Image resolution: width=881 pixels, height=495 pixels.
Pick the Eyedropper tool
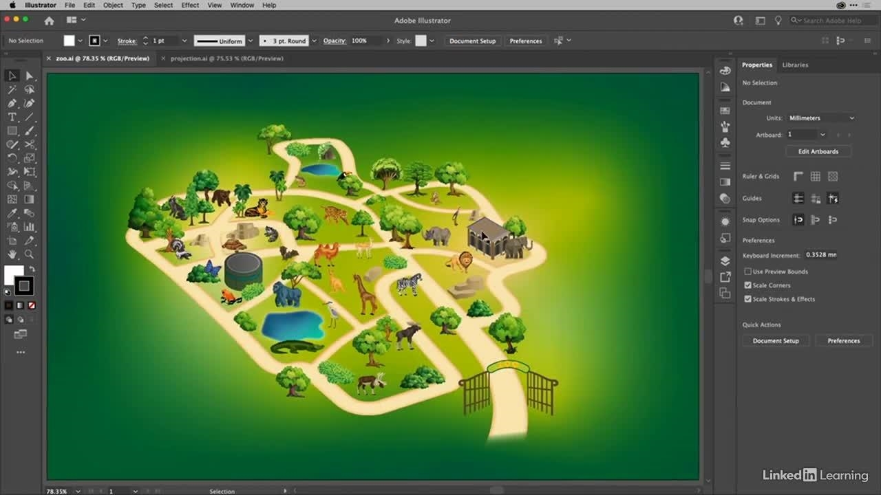pos(12,213)
